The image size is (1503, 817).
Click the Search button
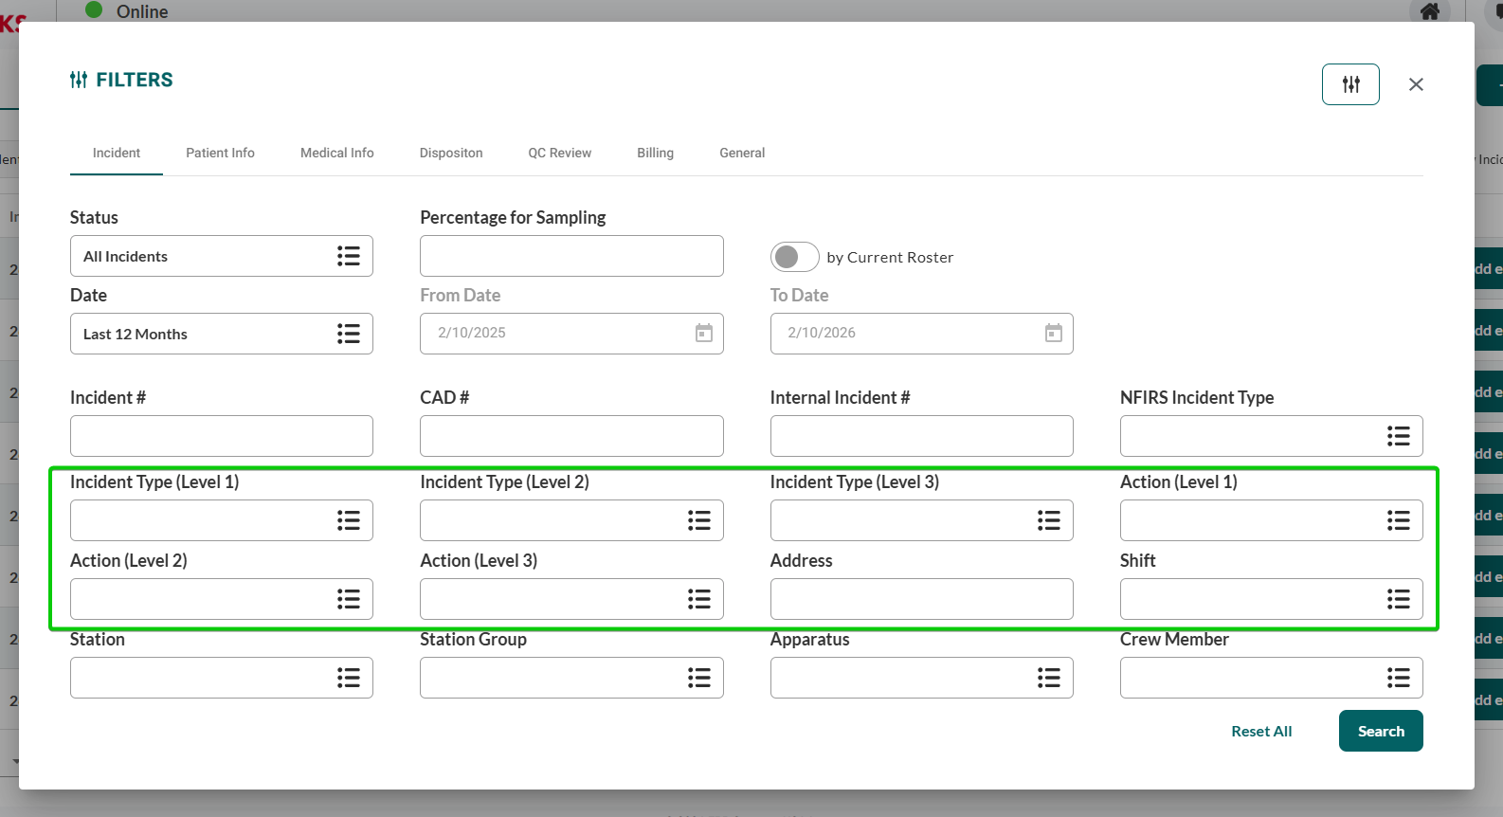tap(1380, 731)
